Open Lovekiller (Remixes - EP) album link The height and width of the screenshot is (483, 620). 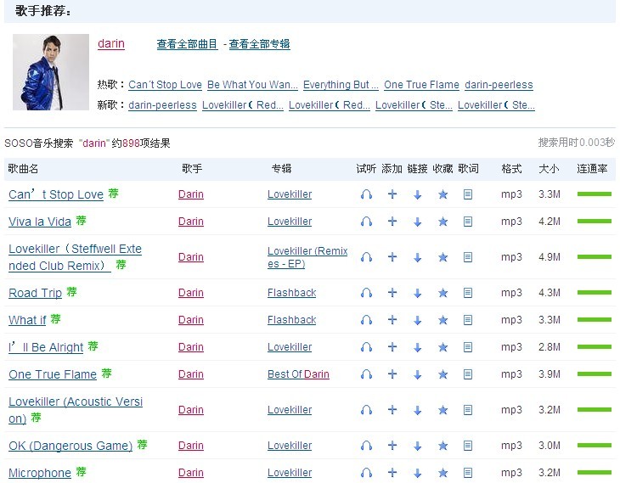tap(307, 257)
